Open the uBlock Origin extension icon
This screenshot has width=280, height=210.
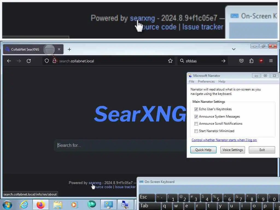pos(261,61)
